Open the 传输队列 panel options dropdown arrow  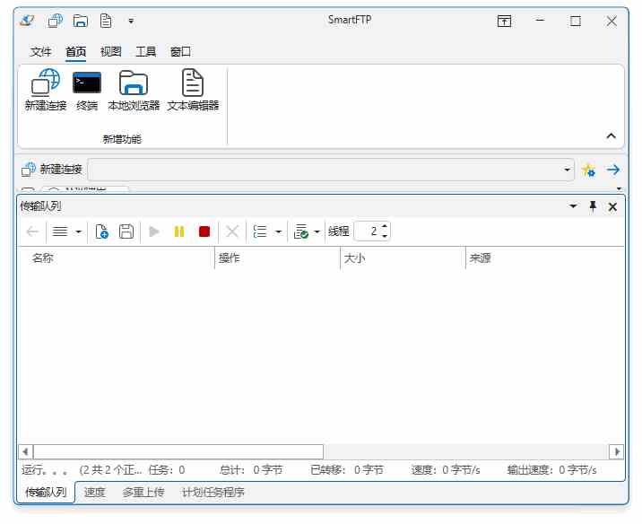[x=574, y=206]
